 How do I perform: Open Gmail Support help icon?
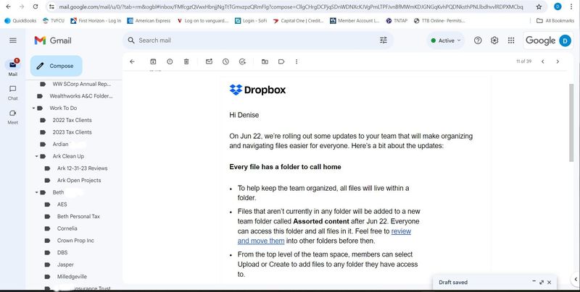click(x=478, y=40)
